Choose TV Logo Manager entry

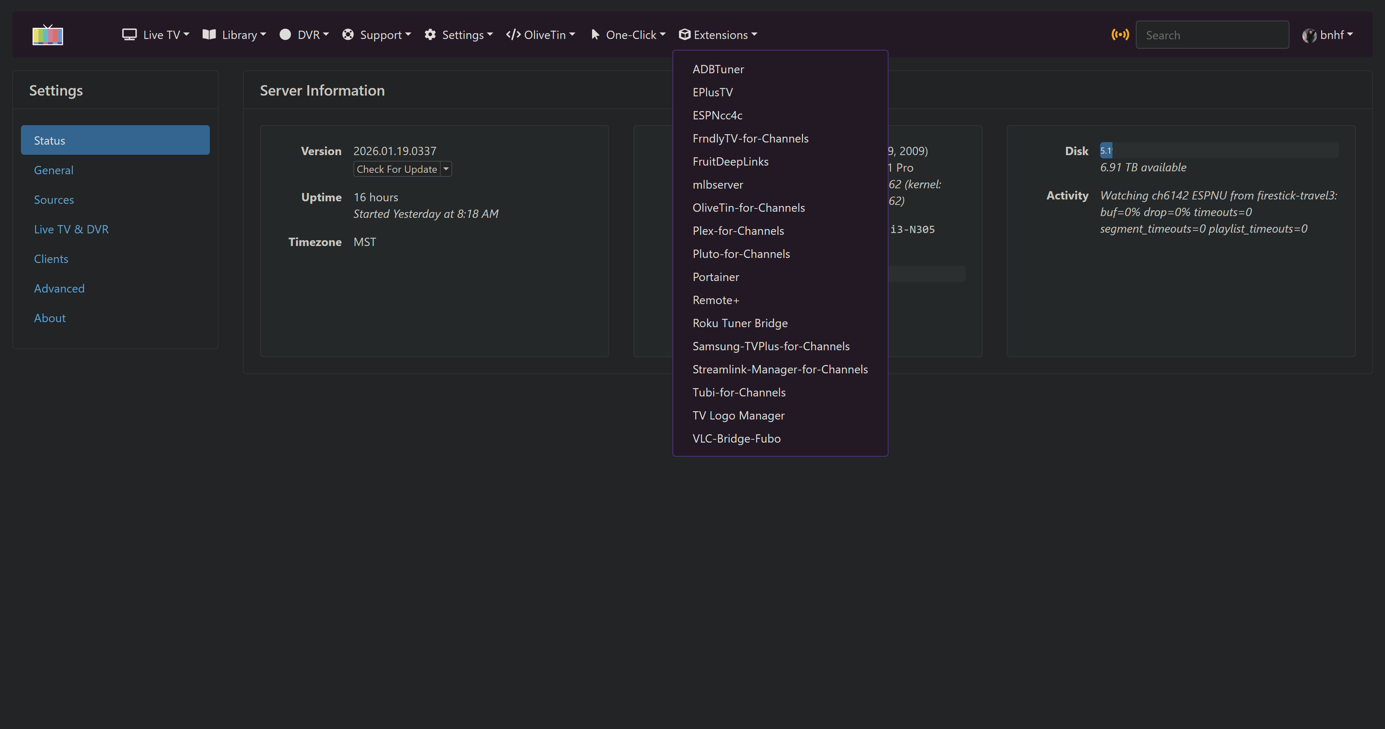click(x=738, y=415)
